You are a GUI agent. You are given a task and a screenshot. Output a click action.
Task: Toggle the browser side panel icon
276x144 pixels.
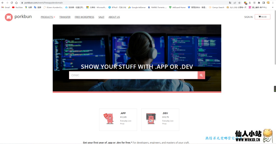click(264, 3)
